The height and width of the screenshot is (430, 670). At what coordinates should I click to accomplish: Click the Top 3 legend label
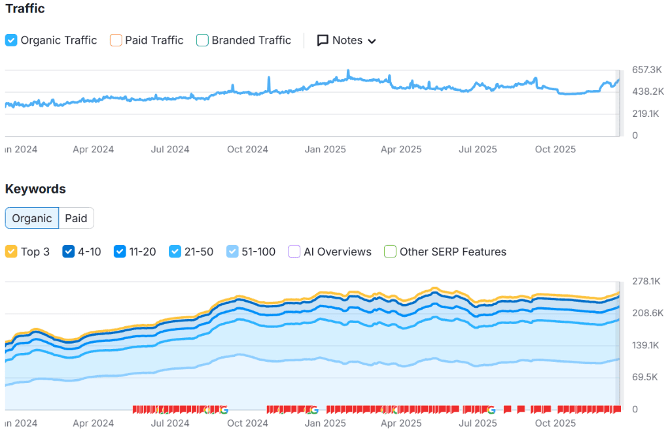point(34,252)
